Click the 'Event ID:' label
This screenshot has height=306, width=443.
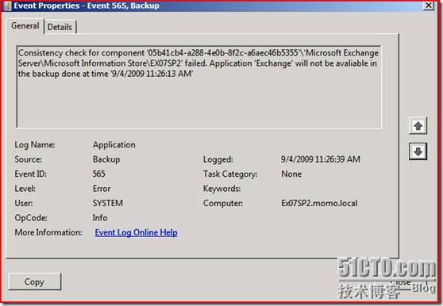[30, 174]
